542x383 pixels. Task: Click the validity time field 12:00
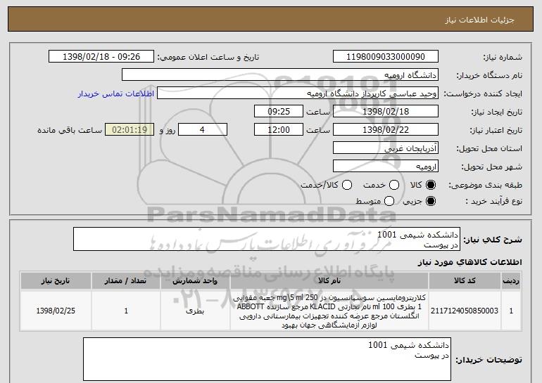[x=279, y=129]
